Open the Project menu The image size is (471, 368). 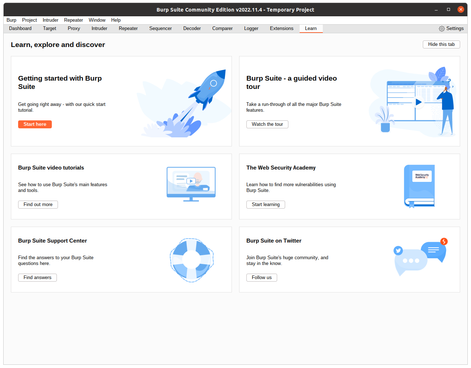click(29, 20)
